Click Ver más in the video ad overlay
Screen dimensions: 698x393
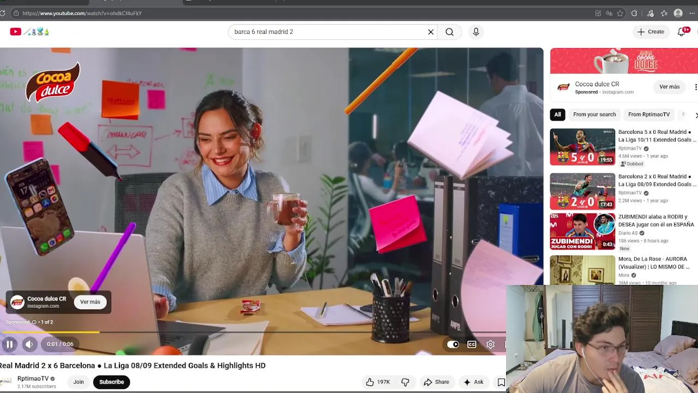click(90, 302)
